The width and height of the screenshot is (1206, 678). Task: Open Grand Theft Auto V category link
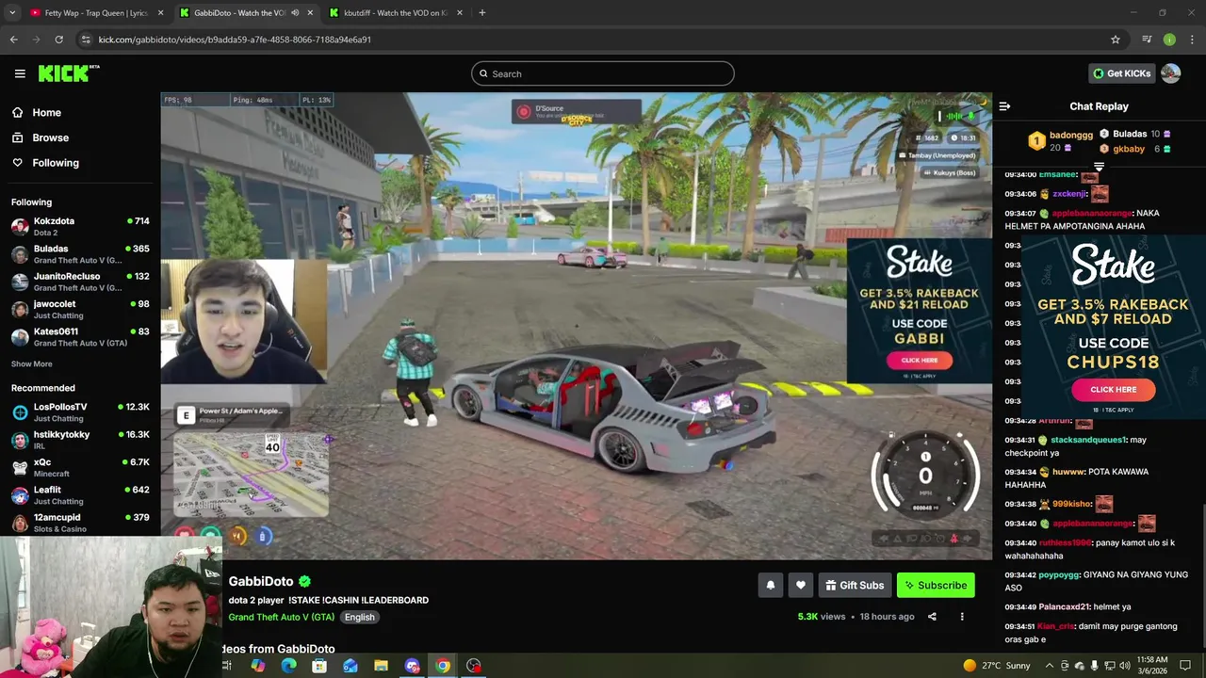pos(281,617)
